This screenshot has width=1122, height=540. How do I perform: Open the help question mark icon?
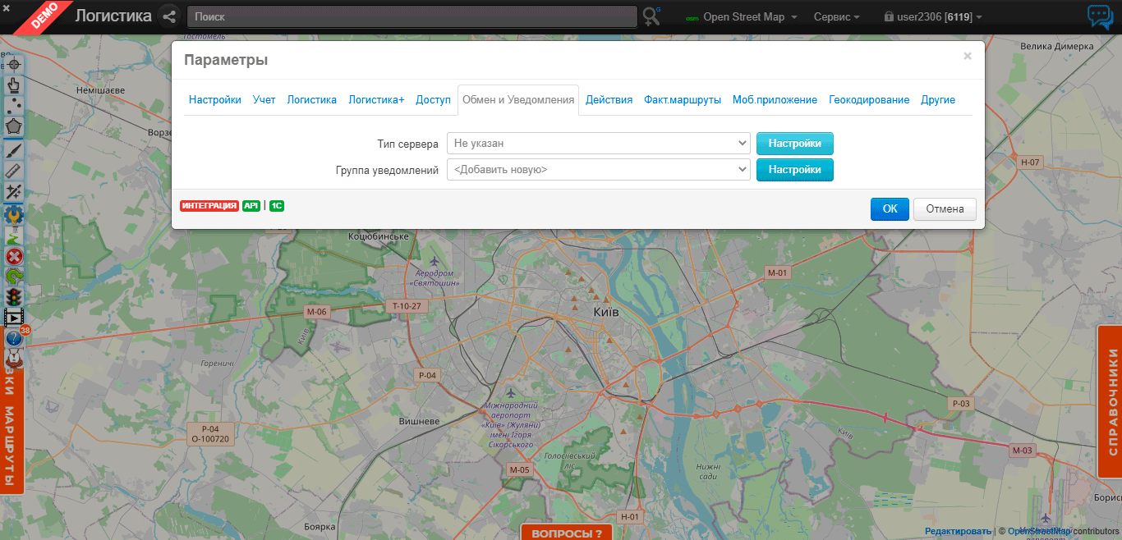pos(14,338)
